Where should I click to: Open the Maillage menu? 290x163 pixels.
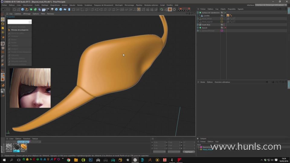[45, 5]
